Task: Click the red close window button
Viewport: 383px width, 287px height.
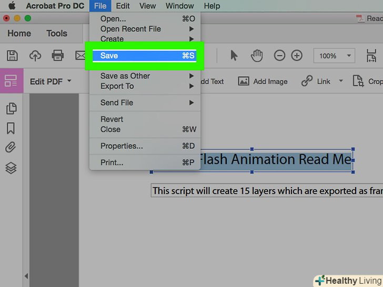Action: click(6, 18)
